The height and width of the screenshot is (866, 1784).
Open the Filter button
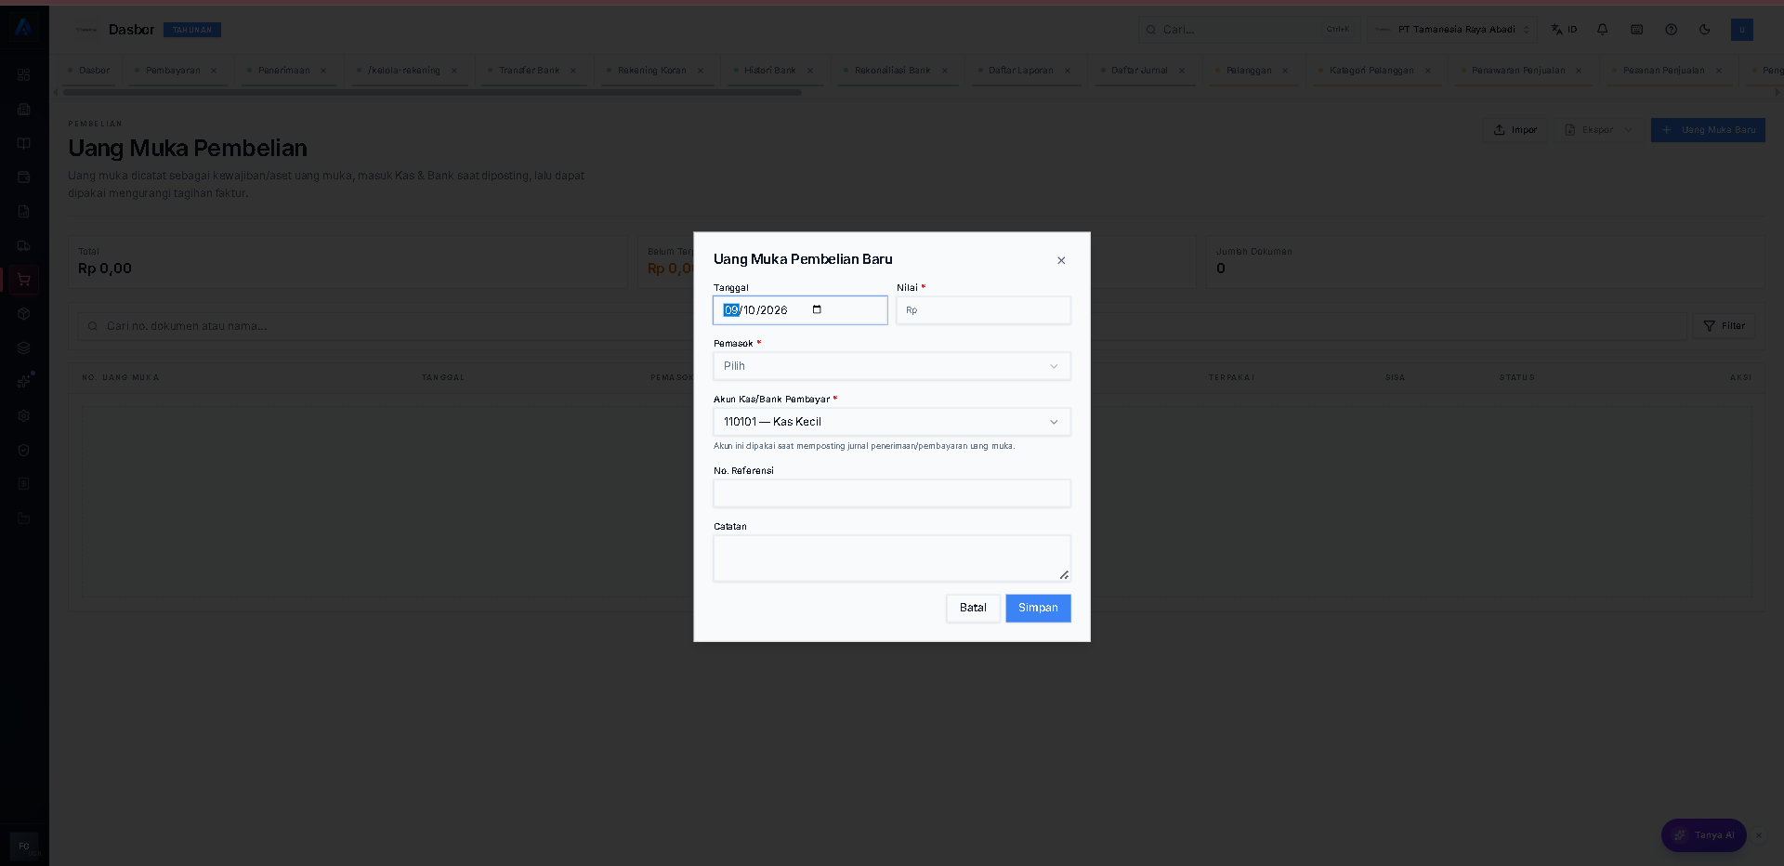[x=1724, y=326]
